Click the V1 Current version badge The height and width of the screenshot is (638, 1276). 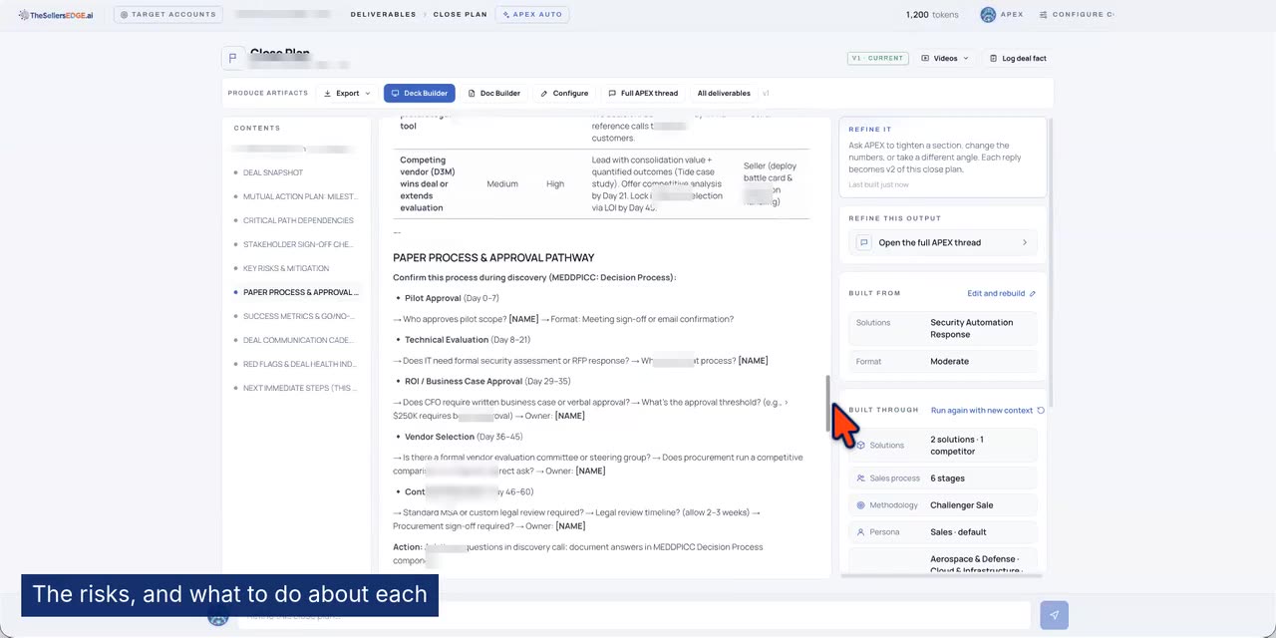(876, 58)
